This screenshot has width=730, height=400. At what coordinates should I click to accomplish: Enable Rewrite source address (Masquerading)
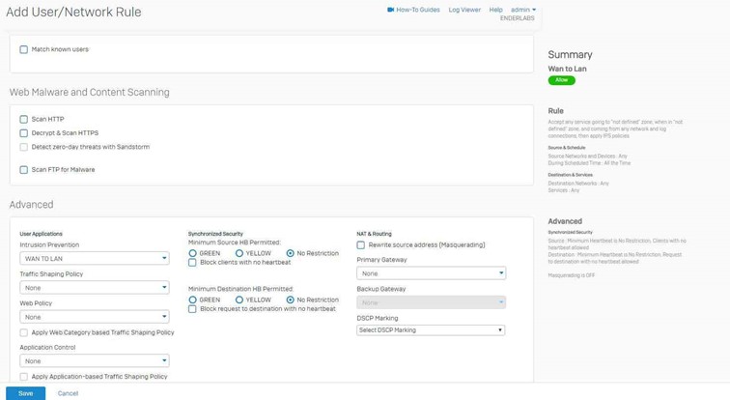(x=361, y=245)
